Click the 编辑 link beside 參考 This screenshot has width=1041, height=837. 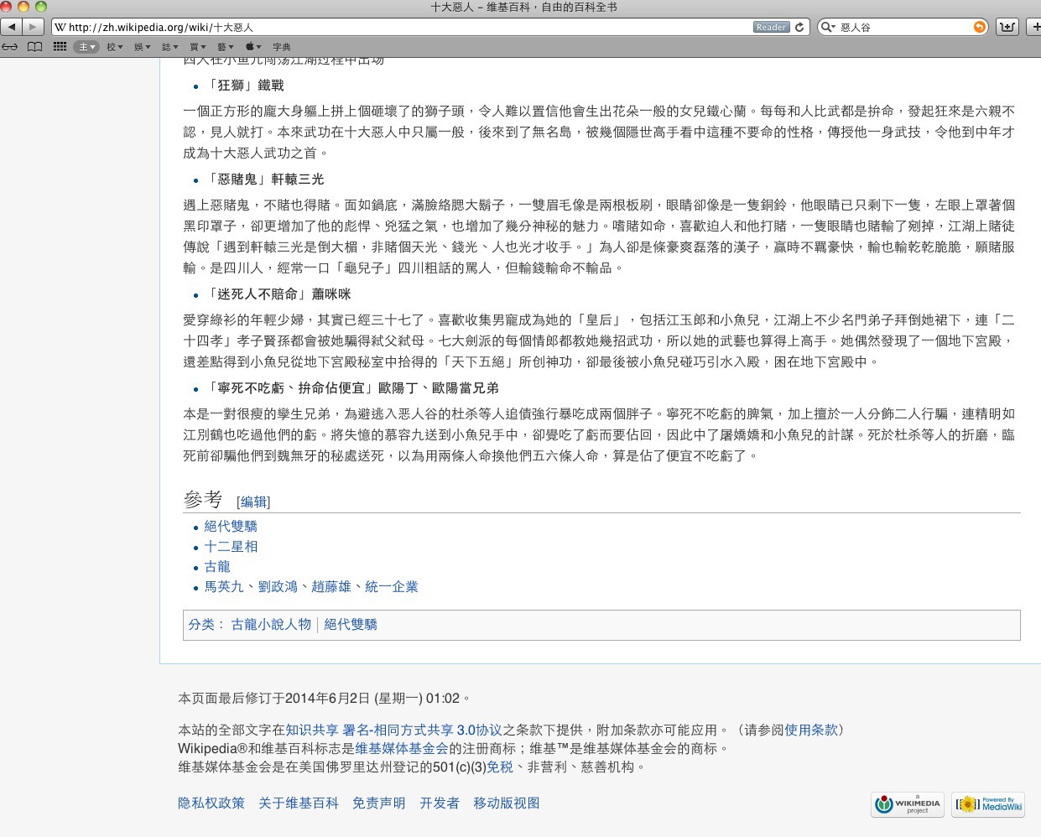pos(253,502)
